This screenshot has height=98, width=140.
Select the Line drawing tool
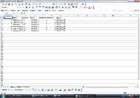[x=26, y=90]
